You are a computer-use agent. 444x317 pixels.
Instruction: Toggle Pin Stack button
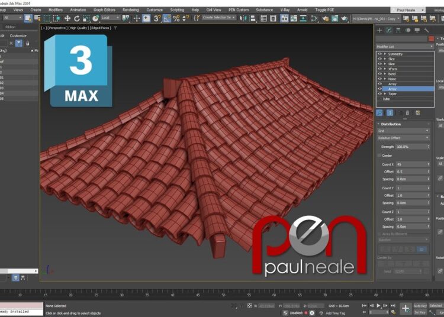point(379,113)
